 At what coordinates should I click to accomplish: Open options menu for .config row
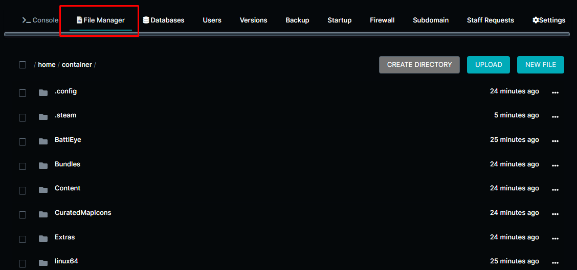coord(555,92)
